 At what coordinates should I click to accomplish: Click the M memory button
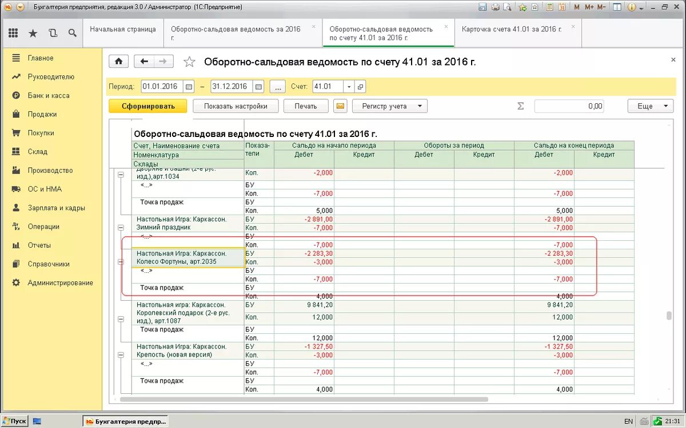[577, 7]
